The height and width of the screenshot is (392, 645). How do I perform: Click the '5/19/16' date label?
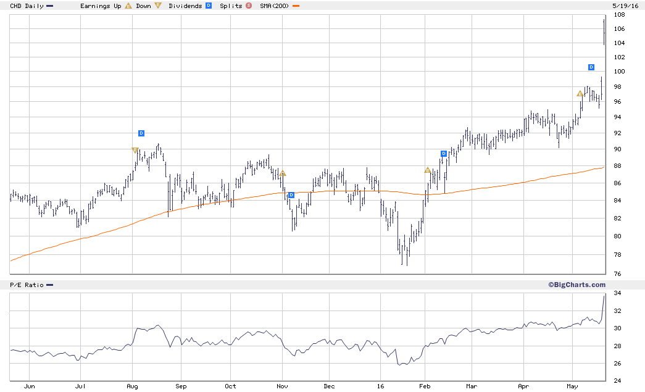(625, 6)
